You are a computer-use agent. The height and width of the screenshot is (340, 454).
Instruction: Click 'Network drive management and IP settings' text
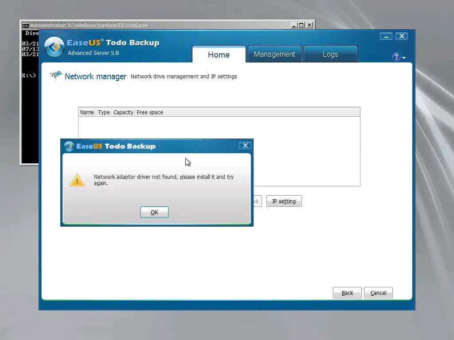[184, 76]
